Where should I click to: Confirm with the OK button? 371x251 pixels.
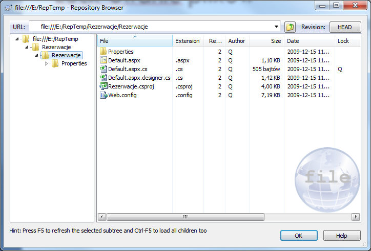tap(299, 236)
